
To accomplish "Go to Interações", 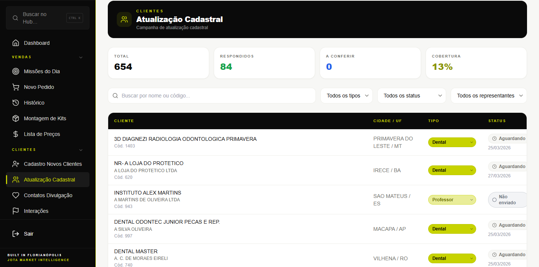I will [x=48, y=211].
